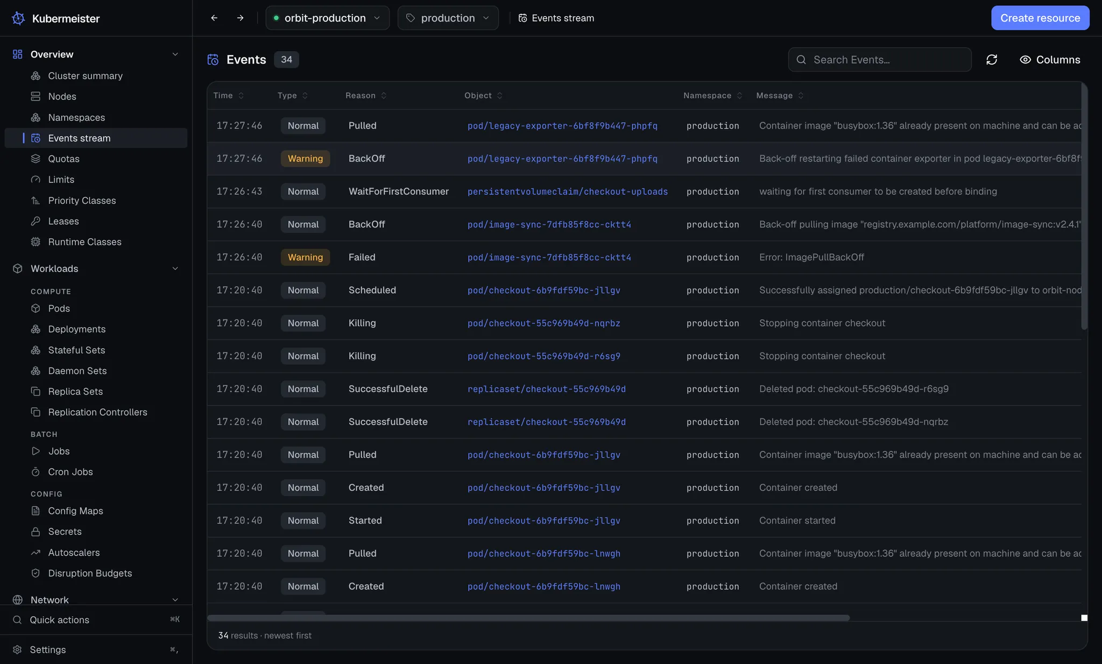This screenshot has height=664, width=1102.
Task: Sort by the Time column
Action: click(229, 96)
